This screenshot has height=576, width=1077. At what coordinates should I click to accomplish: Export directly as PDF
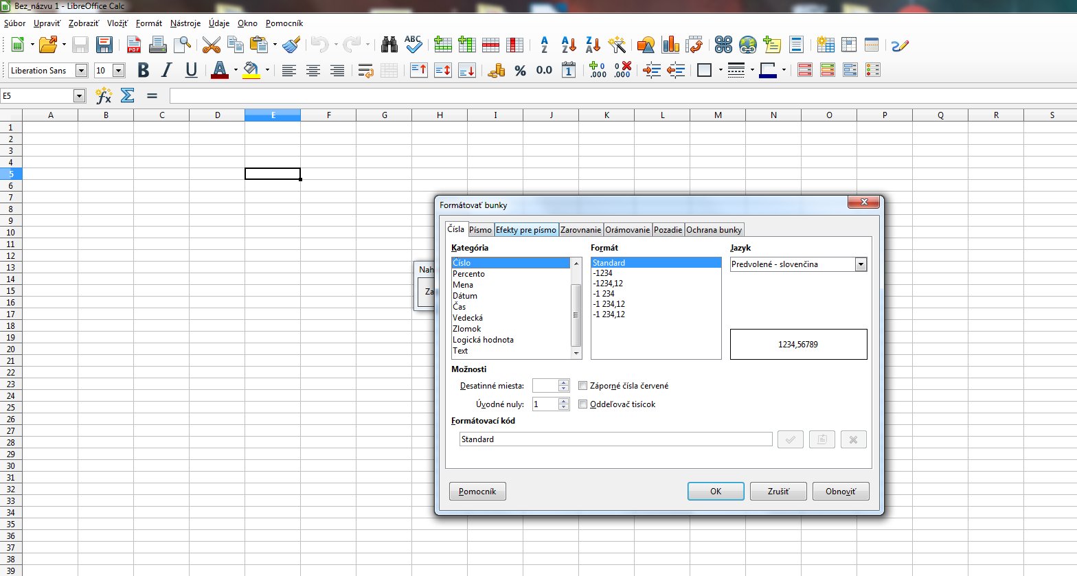(134, 45)
